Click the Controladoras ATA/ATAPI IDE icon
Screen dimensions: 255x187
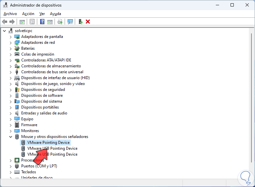[17, 60]
